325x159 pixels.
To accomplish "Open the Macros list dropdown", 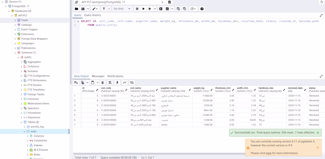I will pyautogui.click(x=193, y=9).
